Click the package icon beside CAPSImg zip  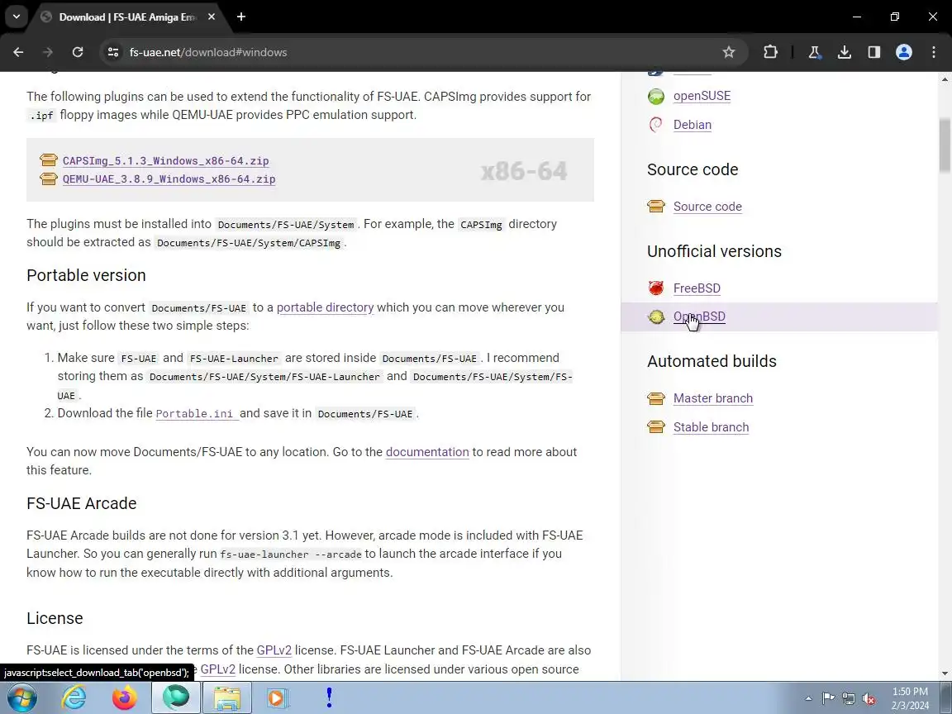pyautogui.click(x=49, y=160)
